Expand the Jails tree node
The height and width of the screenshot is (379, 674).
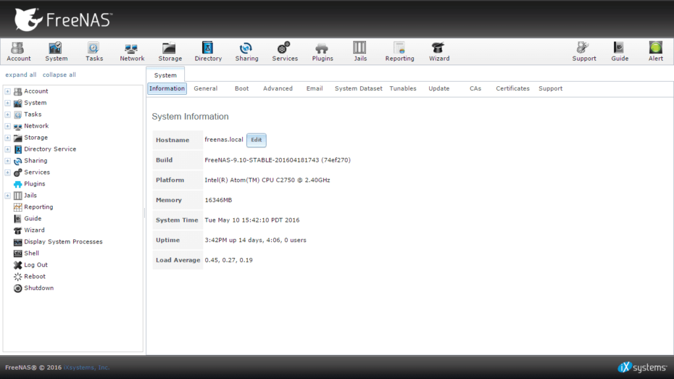8,195
